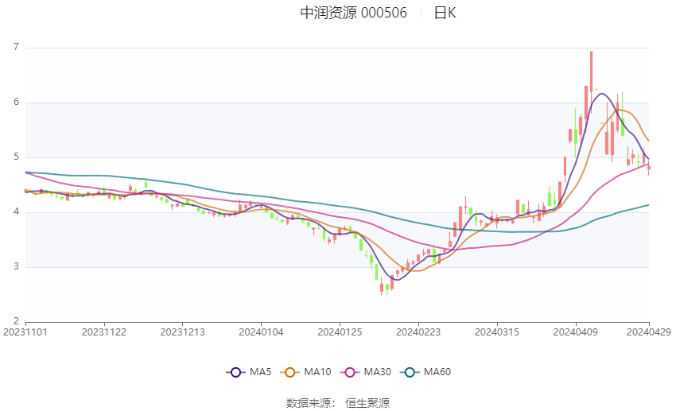Select the 20240125 date axis label
Screen dimensions: 676x411
coord(340,332)
